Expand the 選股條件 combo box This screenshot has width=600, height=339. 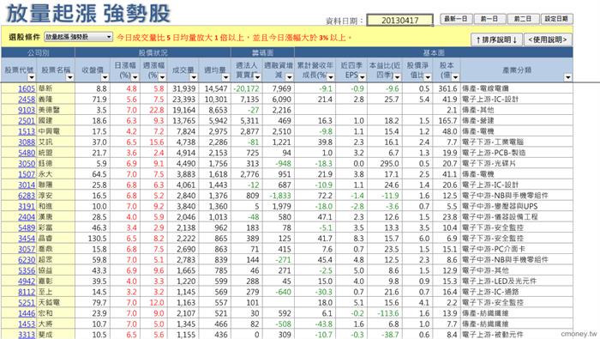pos(109,37)
